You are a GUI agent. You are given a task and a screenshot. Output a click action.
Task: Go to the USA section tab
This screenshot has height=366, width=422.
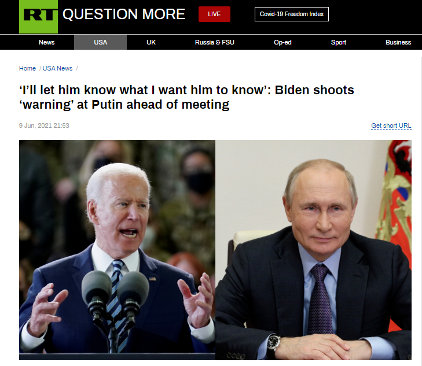point(100,42)
